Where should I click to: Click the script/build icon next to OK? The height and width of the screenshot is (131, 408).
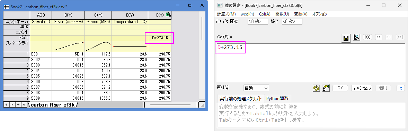[x=326, y=88]
